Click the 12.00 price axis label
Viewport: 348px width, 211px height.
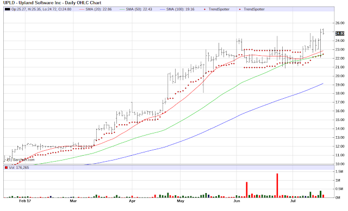click(340, 146)
